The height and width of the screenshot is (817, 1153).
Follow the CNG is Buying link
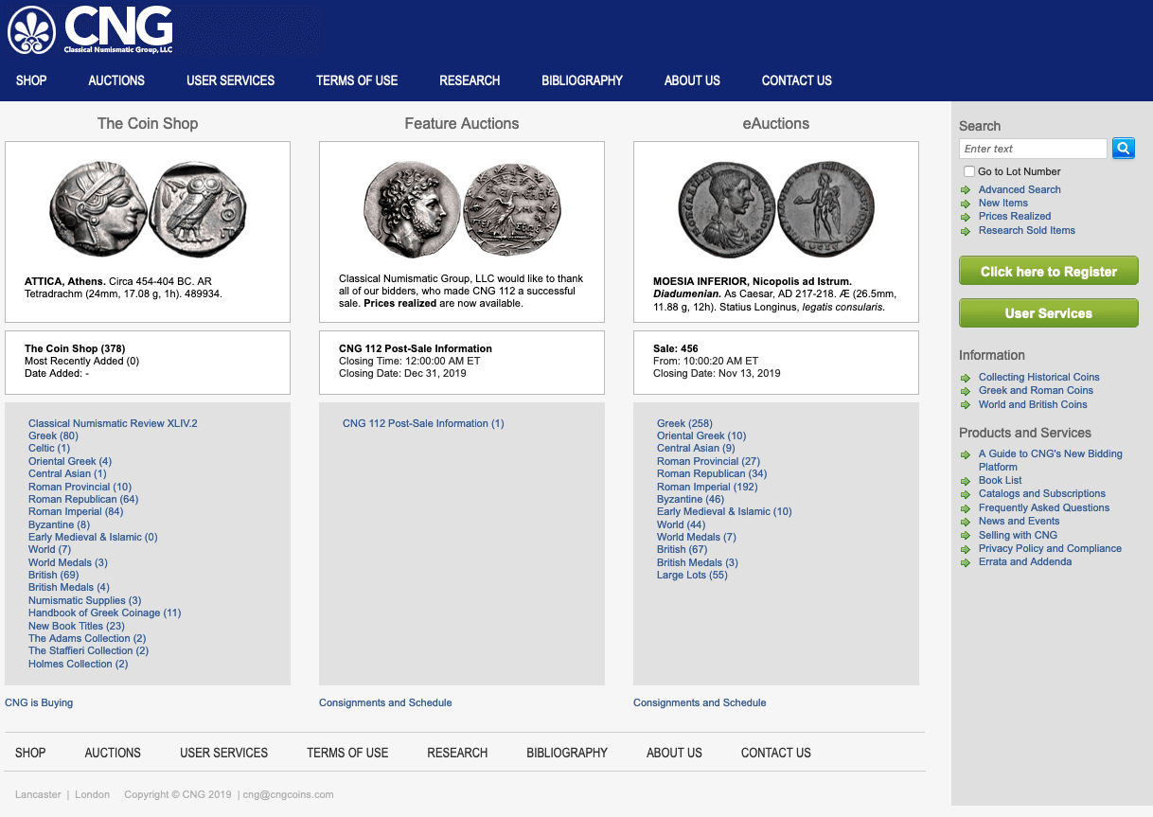click(x=39, y=702)
